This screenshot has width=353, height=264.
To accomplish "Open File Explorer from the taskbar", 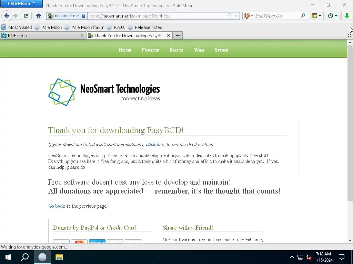I will [59, 257].
